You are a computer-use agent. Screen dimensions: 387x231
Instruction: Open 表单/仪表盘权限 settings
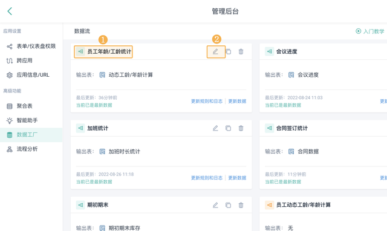(x=31, y=46)
